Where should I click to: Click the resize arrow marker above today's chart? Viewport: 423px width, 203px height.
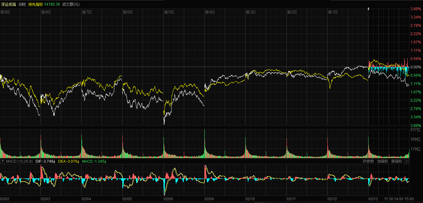pos(368,9)
